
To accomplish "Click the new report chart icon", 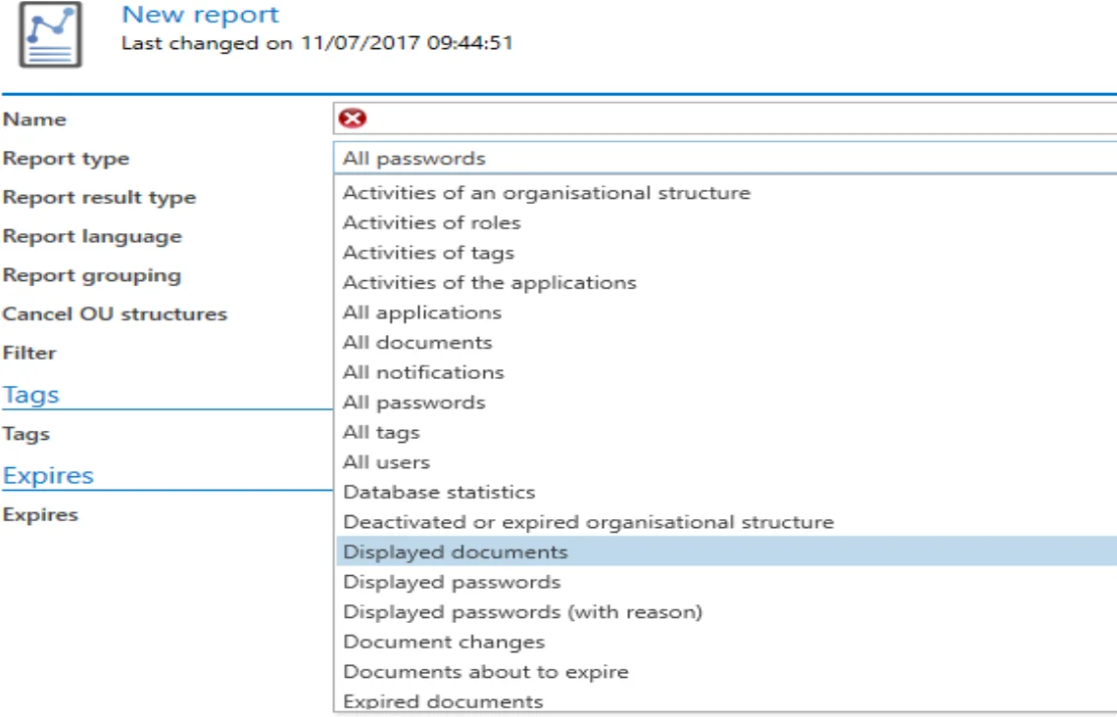I will (51, 35).
